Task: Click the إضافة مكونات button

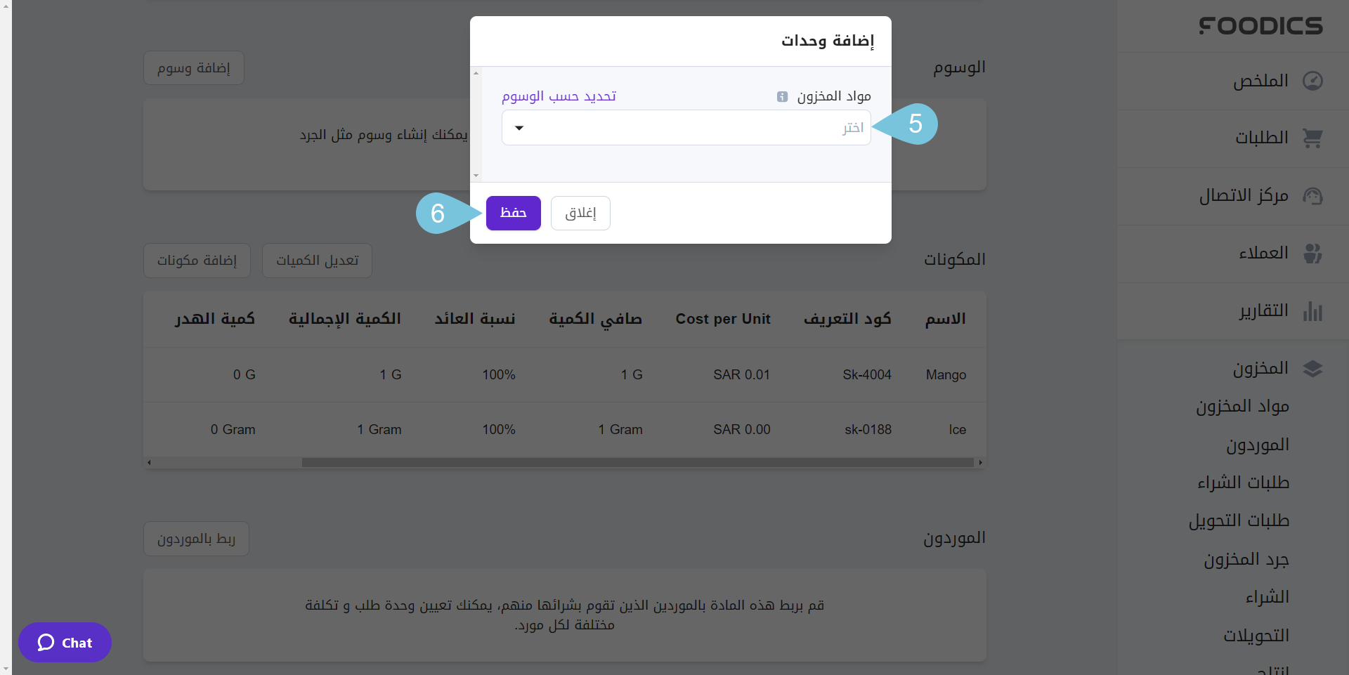Action: pyautogui.click(x=197, y=261)
